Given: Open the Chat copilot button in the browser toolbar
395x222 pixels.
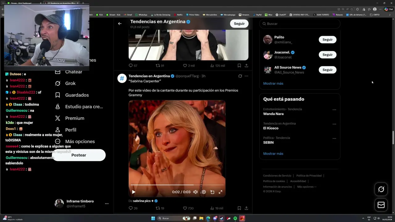Looking at the screenshot, I should pos(389,9).
